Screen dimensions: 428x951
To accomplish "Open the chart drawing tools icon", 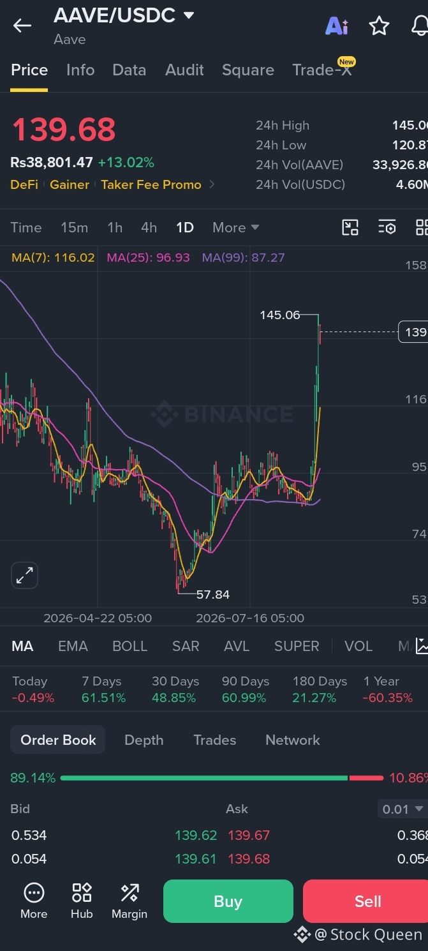I will [x=350, y=227].
